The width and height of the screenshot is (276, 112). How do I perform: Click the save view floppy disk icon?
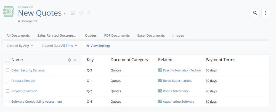pos(73,13)
